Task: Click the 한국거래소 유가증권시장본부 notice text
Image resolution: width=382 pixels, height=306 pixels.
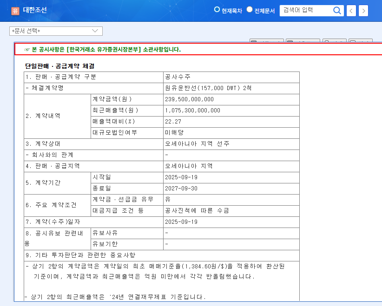Action: point(104,49)
